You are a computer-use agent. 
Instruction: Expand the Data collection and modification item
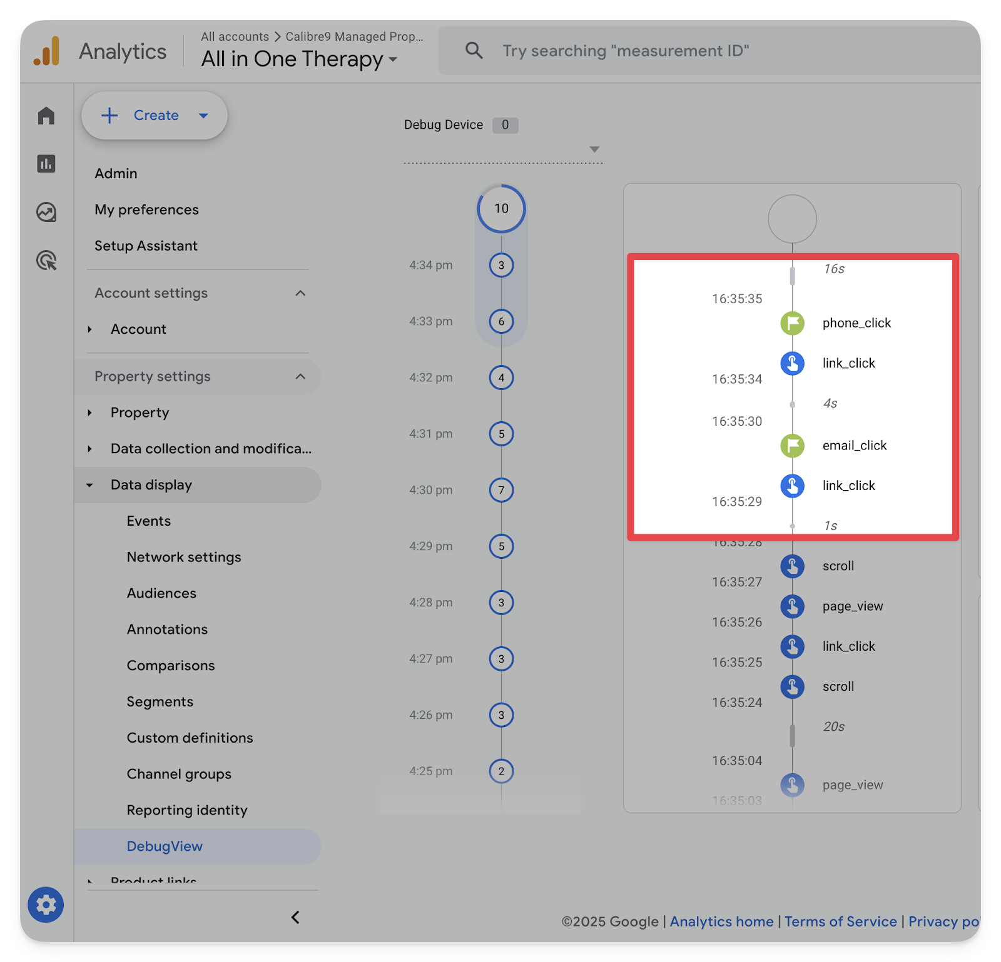click(90, 449)
